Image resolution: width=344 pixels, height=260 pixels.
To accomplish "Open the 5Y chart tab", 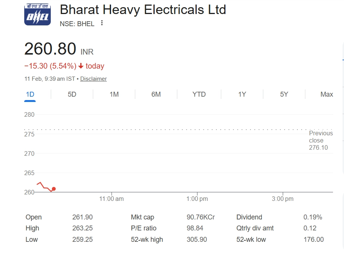I will pyautogui.click(x=284, y=94).
